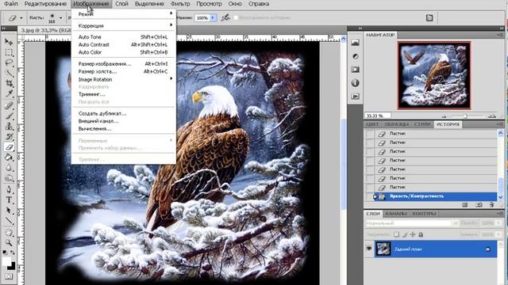Open the Info panel icon in dock

(356, 83)
